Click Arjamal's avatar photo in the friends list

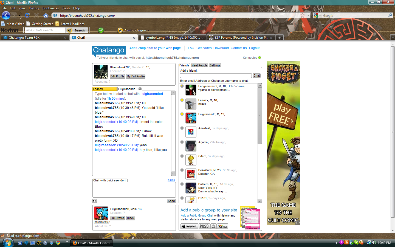[x=191, y=146]
